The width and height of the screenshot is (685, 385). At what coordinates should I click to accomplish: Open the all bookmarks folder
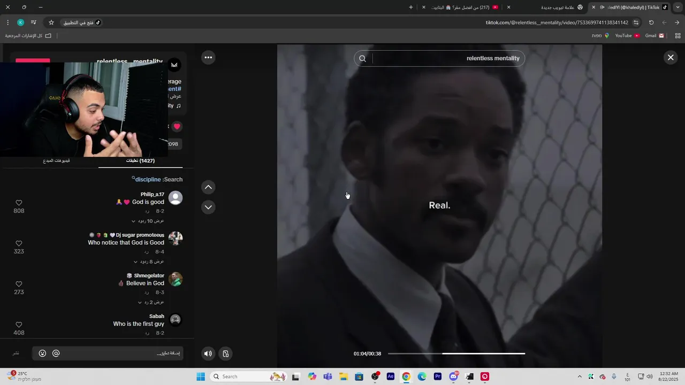click(28, 35)
